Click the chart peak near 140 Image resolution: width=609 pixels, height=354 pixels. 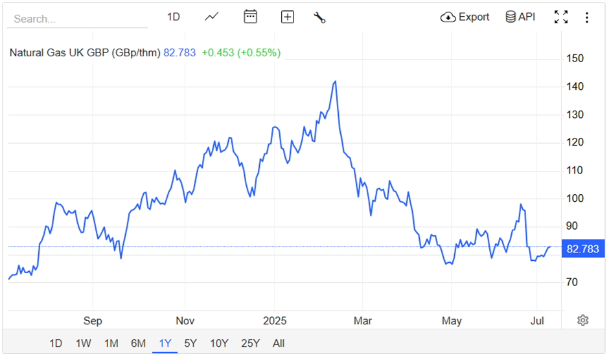point(335,82)
